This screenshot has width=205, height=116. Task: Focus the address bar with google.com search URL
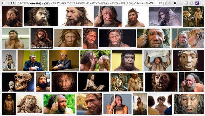[89, 3]
